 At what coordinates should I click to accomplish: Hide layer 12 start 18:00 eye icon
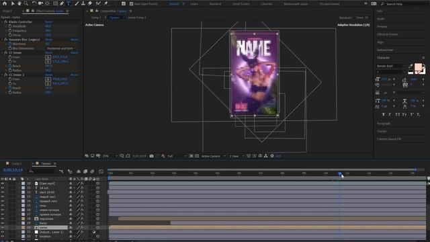pyautogui.click(x=3, y=192)
